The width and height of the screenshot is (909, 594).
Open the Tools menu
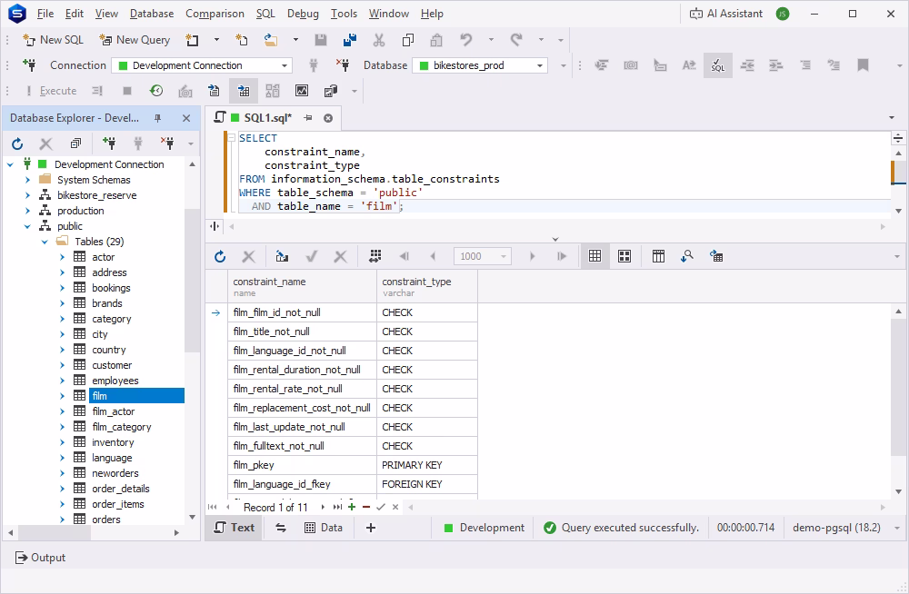[344, 14]
